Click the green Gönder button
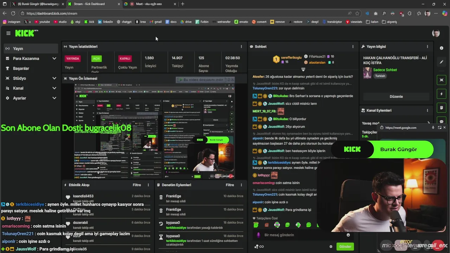 tap(345, 247)
